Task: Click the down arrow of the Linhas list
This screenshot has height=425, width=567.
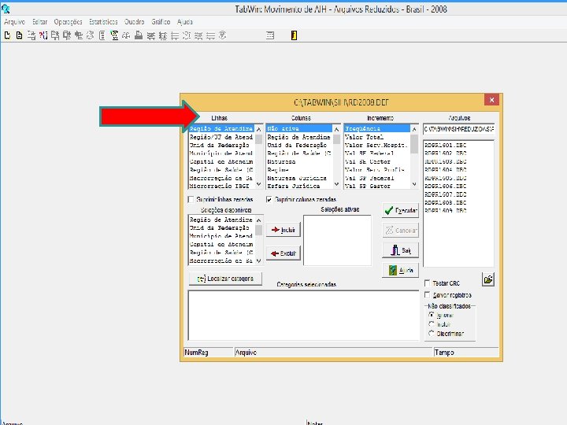Action: pyautogui.click(x=258, y=184)
